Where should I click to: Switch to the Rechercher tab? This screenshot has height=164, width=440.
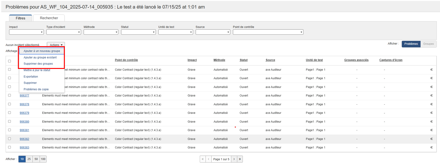coord(49,18)
